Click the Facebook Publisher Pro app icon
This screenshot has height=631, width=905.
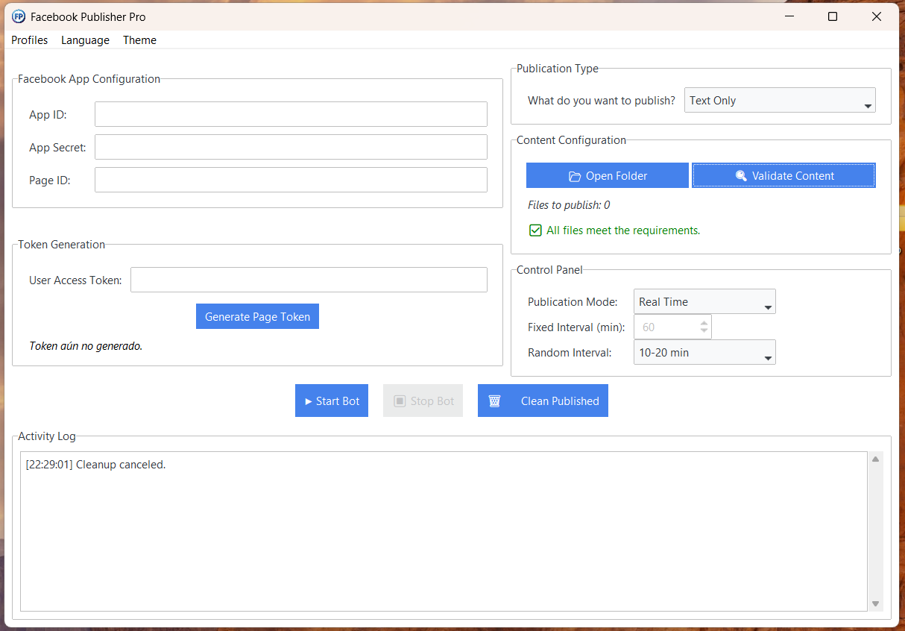point(19,16)
